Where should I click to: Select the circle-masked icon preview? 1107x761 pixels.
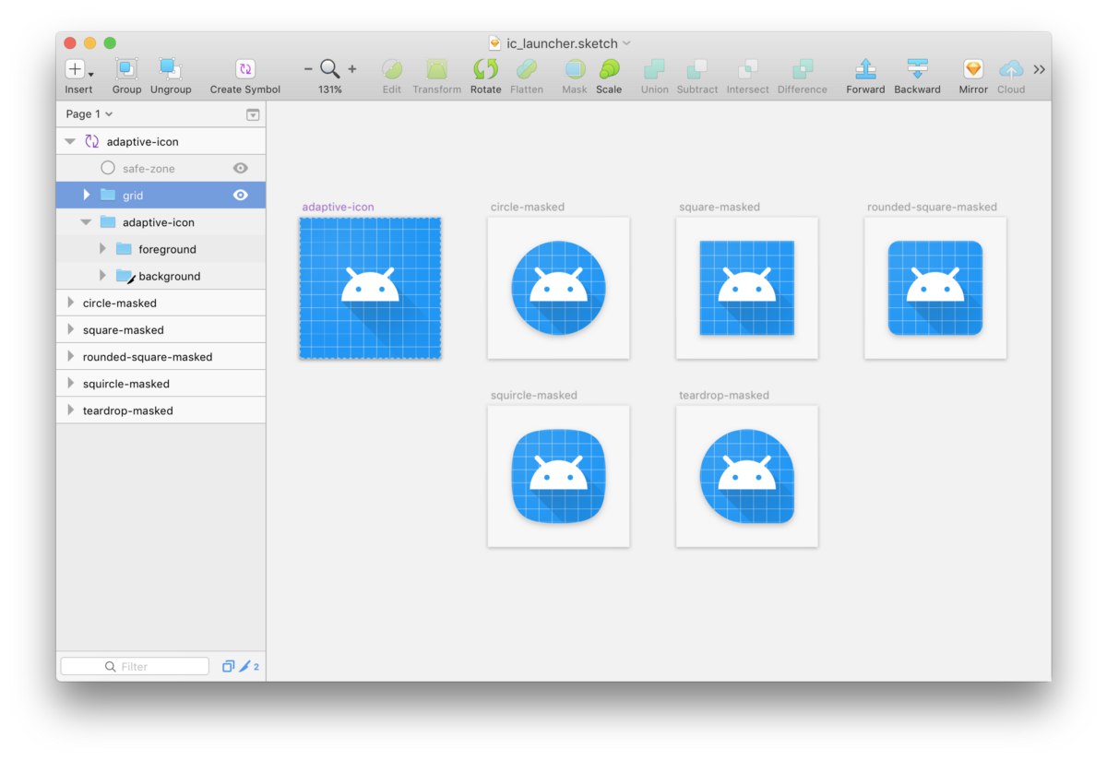pyautogui.click(x=558, y=288)
